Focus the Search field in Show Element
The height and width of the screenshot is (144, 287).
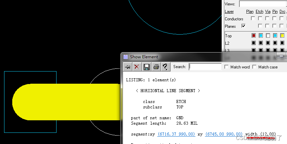click(205, 67)
